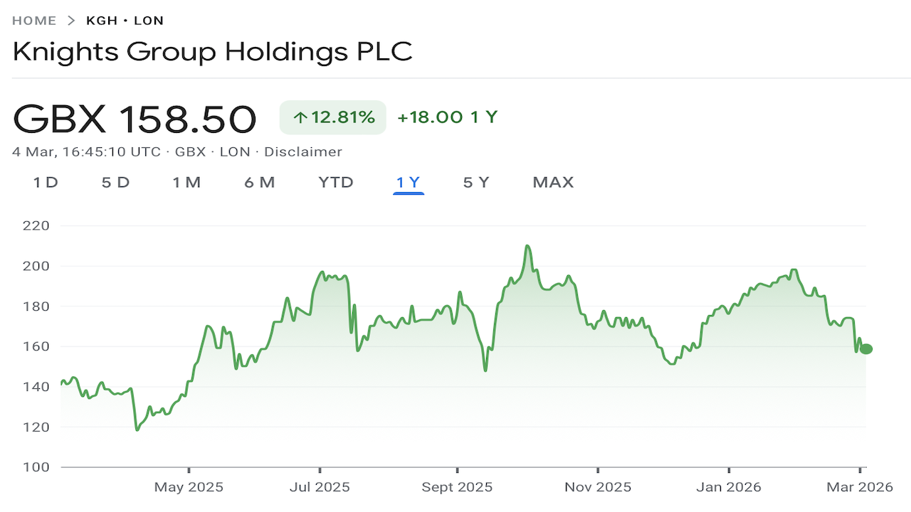Switch to the 1M range tab
This screenshot has width=911, height=512.
[186, 183]
